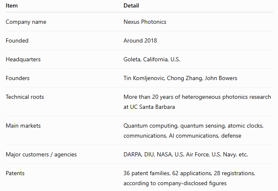The width and height of the screenshot is (278, 191).
Task: Click "Goleta, California, U.S." text
Action: (x=152, y=59)
